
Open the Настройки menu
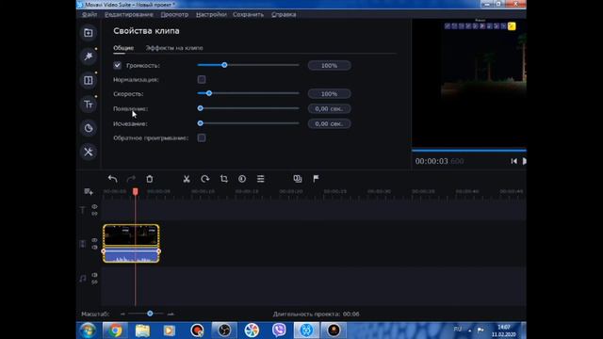click(x=211, y=15)
